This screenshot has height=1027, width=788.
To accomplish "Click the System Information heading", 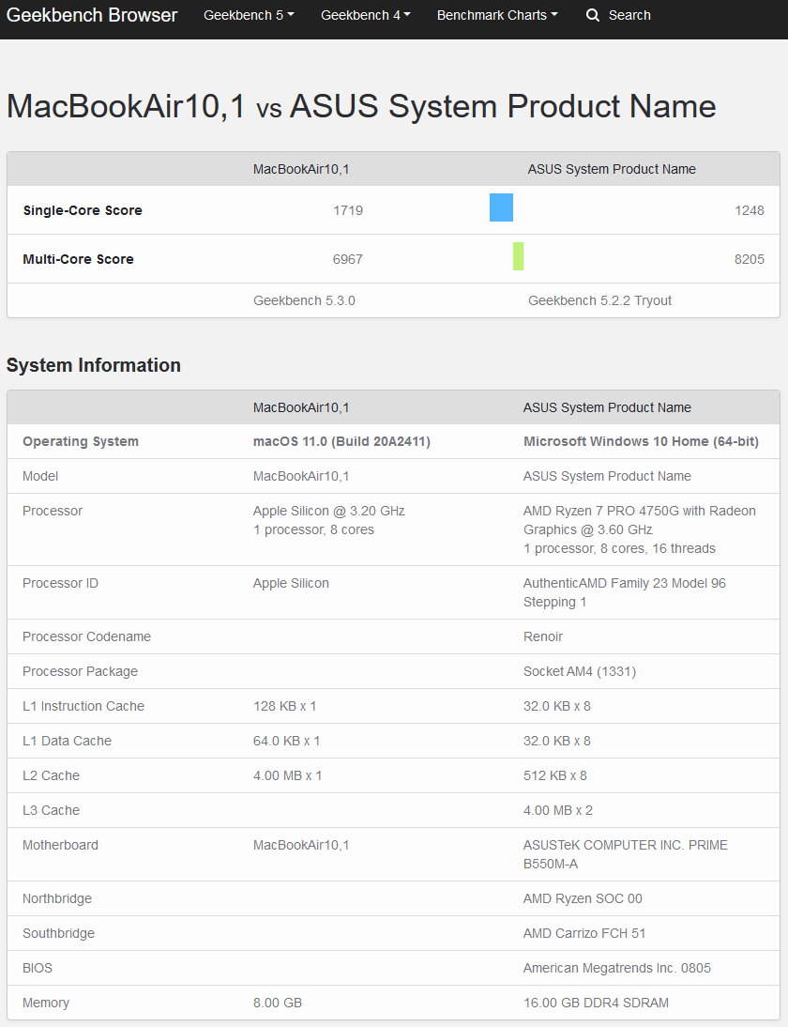I will click(94, 365).
